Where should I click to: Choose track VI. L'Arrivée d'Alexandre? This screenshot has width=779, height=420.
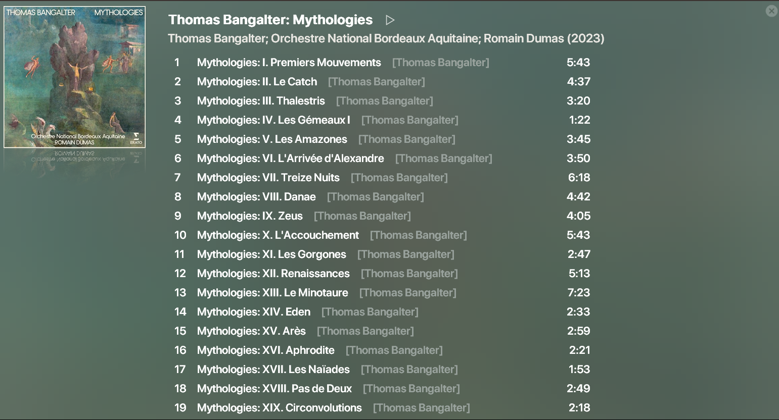pyautogui.click(x=290, y=159)
